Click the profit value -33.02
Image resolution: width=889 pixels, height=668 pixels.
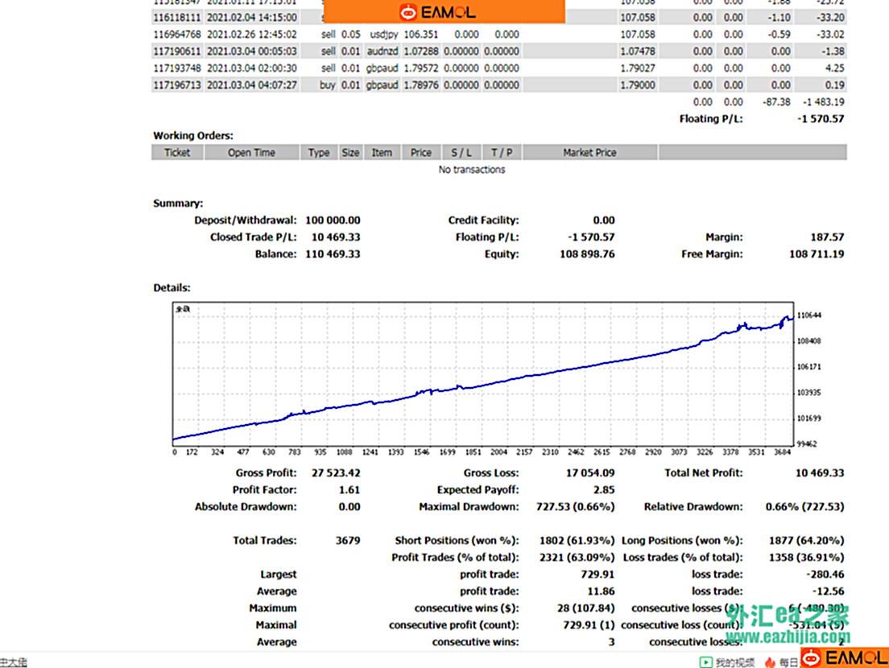[830, 35]
